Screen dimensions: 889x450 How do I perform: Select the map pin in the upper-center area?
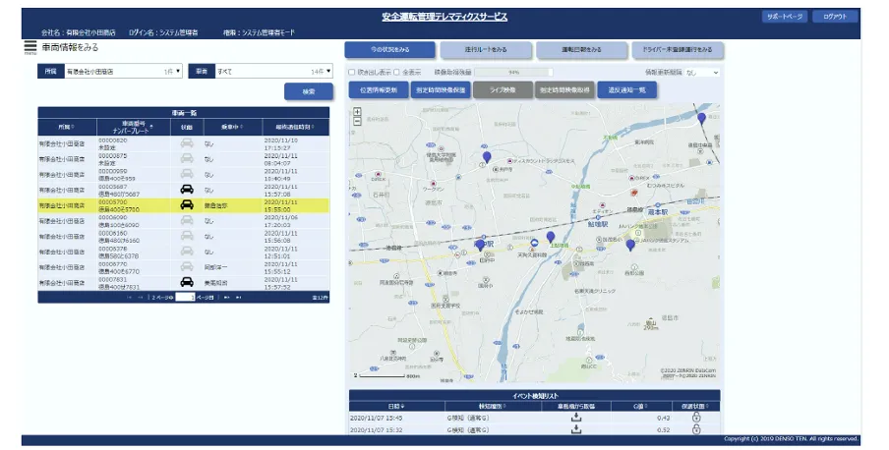[487, 157]
